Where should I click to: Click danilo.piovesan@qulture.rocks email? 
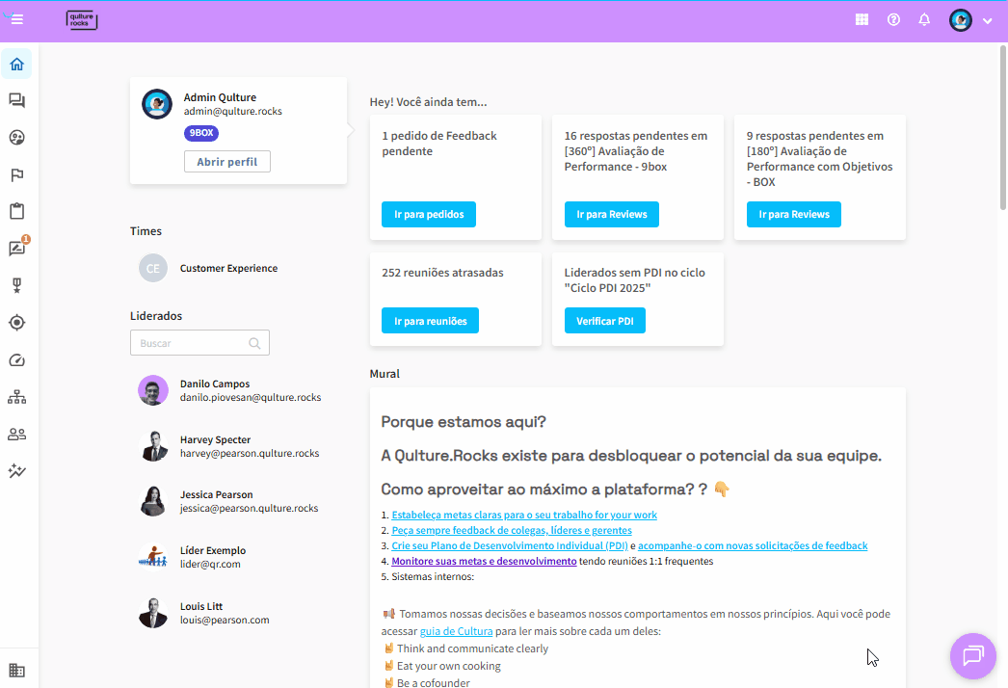click(x=251, y=397)
